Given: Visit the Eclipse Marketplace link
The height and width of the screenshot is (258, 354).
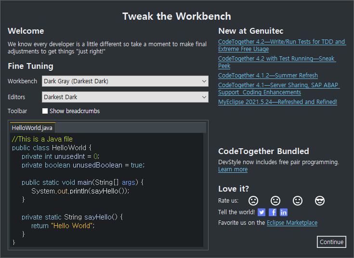Looking at the screenshot, I should 292,223.
